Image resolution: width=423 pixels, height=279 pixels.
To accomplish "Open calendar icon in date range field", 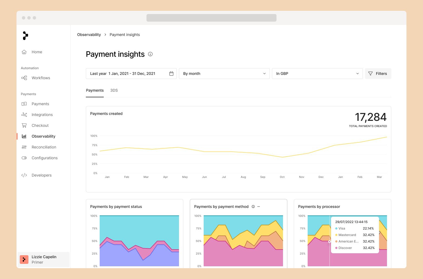I will point(171,74).
